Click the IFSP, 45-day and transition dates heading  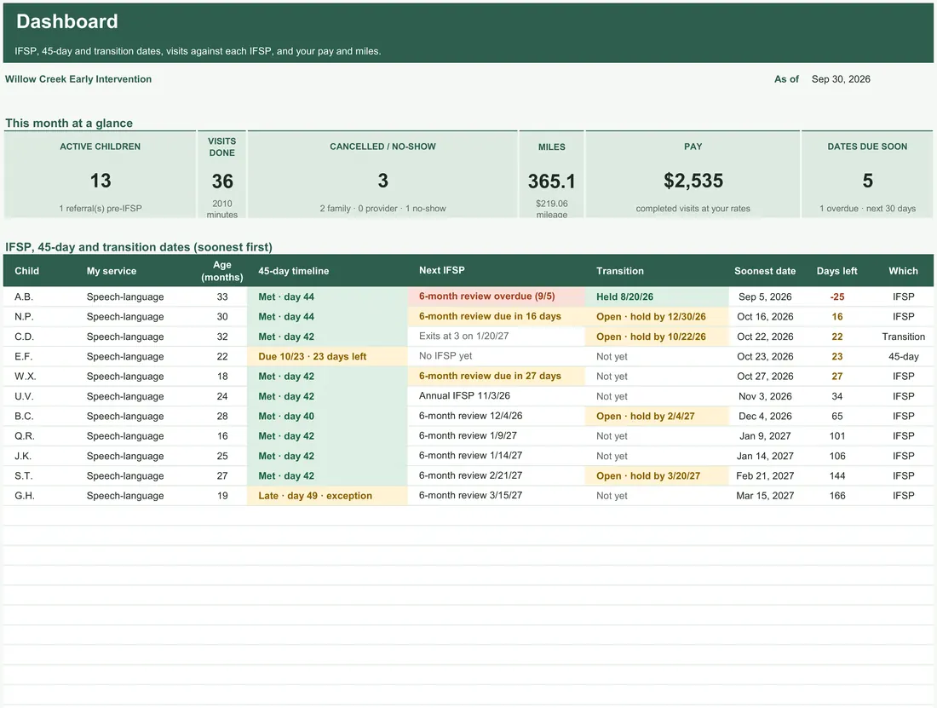[139, 247]
